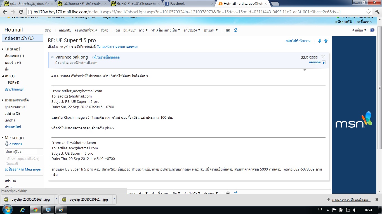Click the ค้นหาผู้ติดต่อ search field
The height and width of the screenshot is (214, 382).
click(24, 152)
